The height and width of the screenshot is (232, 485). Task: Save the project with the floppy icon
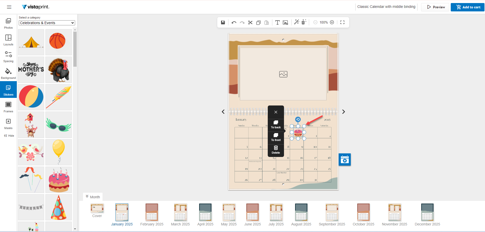point(223,22)
